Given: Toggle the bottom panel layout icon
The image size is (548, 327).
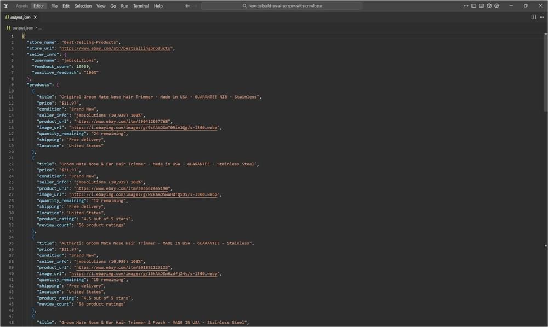Looking at the screenshot, I should tap(481, 5).
